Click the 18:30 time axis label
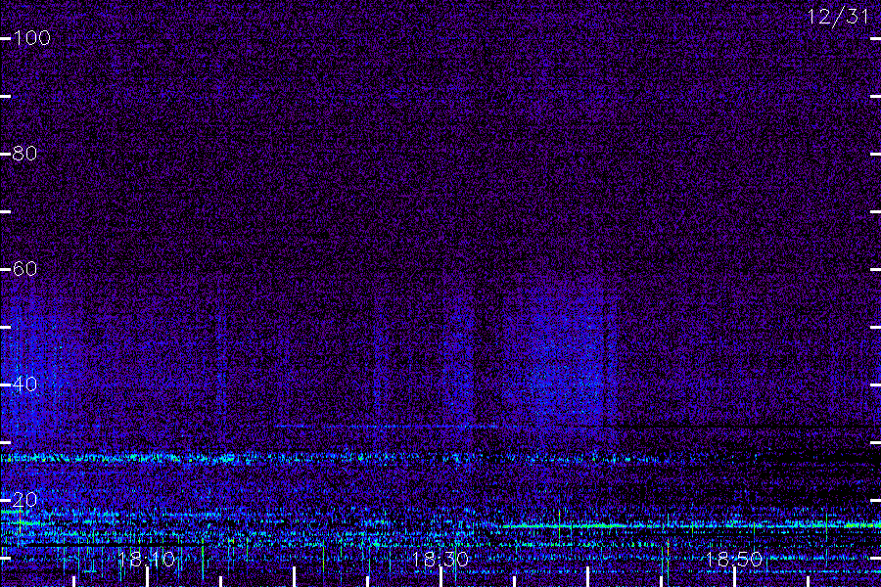Image resolution: width=881 pixels, height=587 pixels. coord(440,559)
